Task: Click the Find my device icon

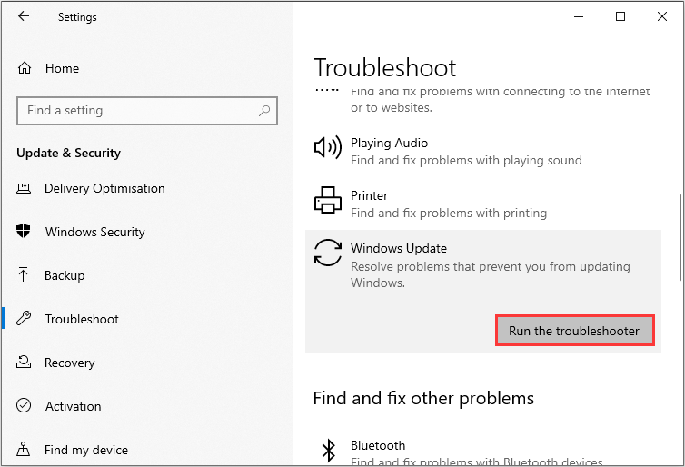Action: coord(25,450)
